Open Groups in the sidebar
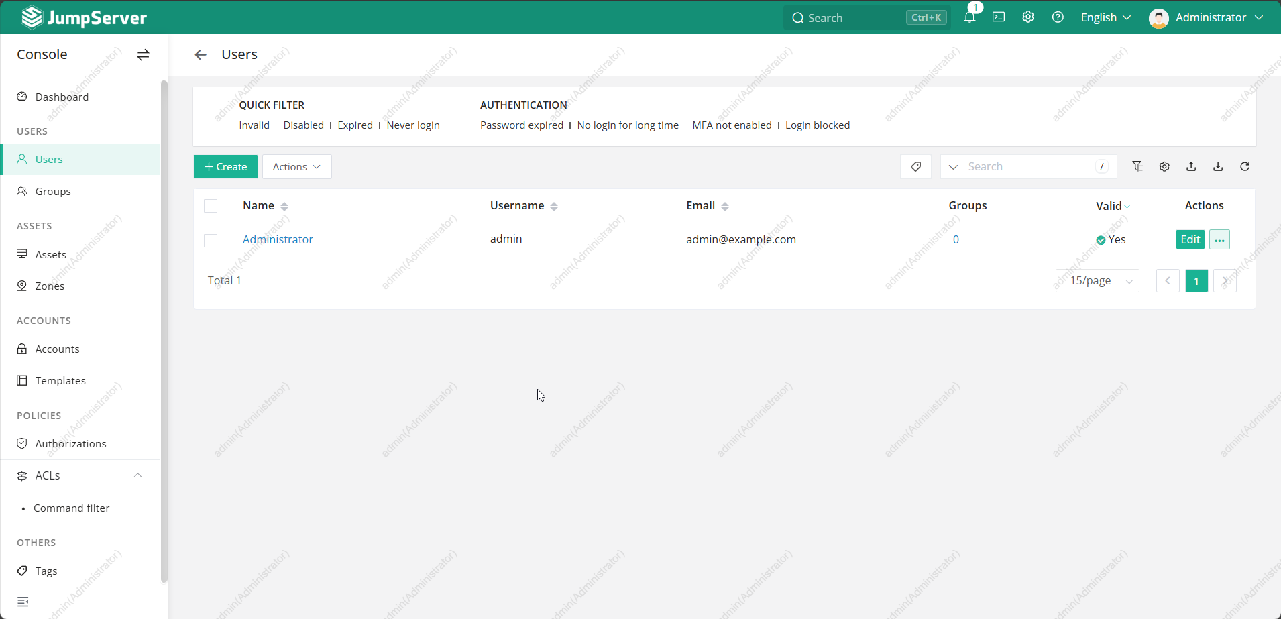 53,192
